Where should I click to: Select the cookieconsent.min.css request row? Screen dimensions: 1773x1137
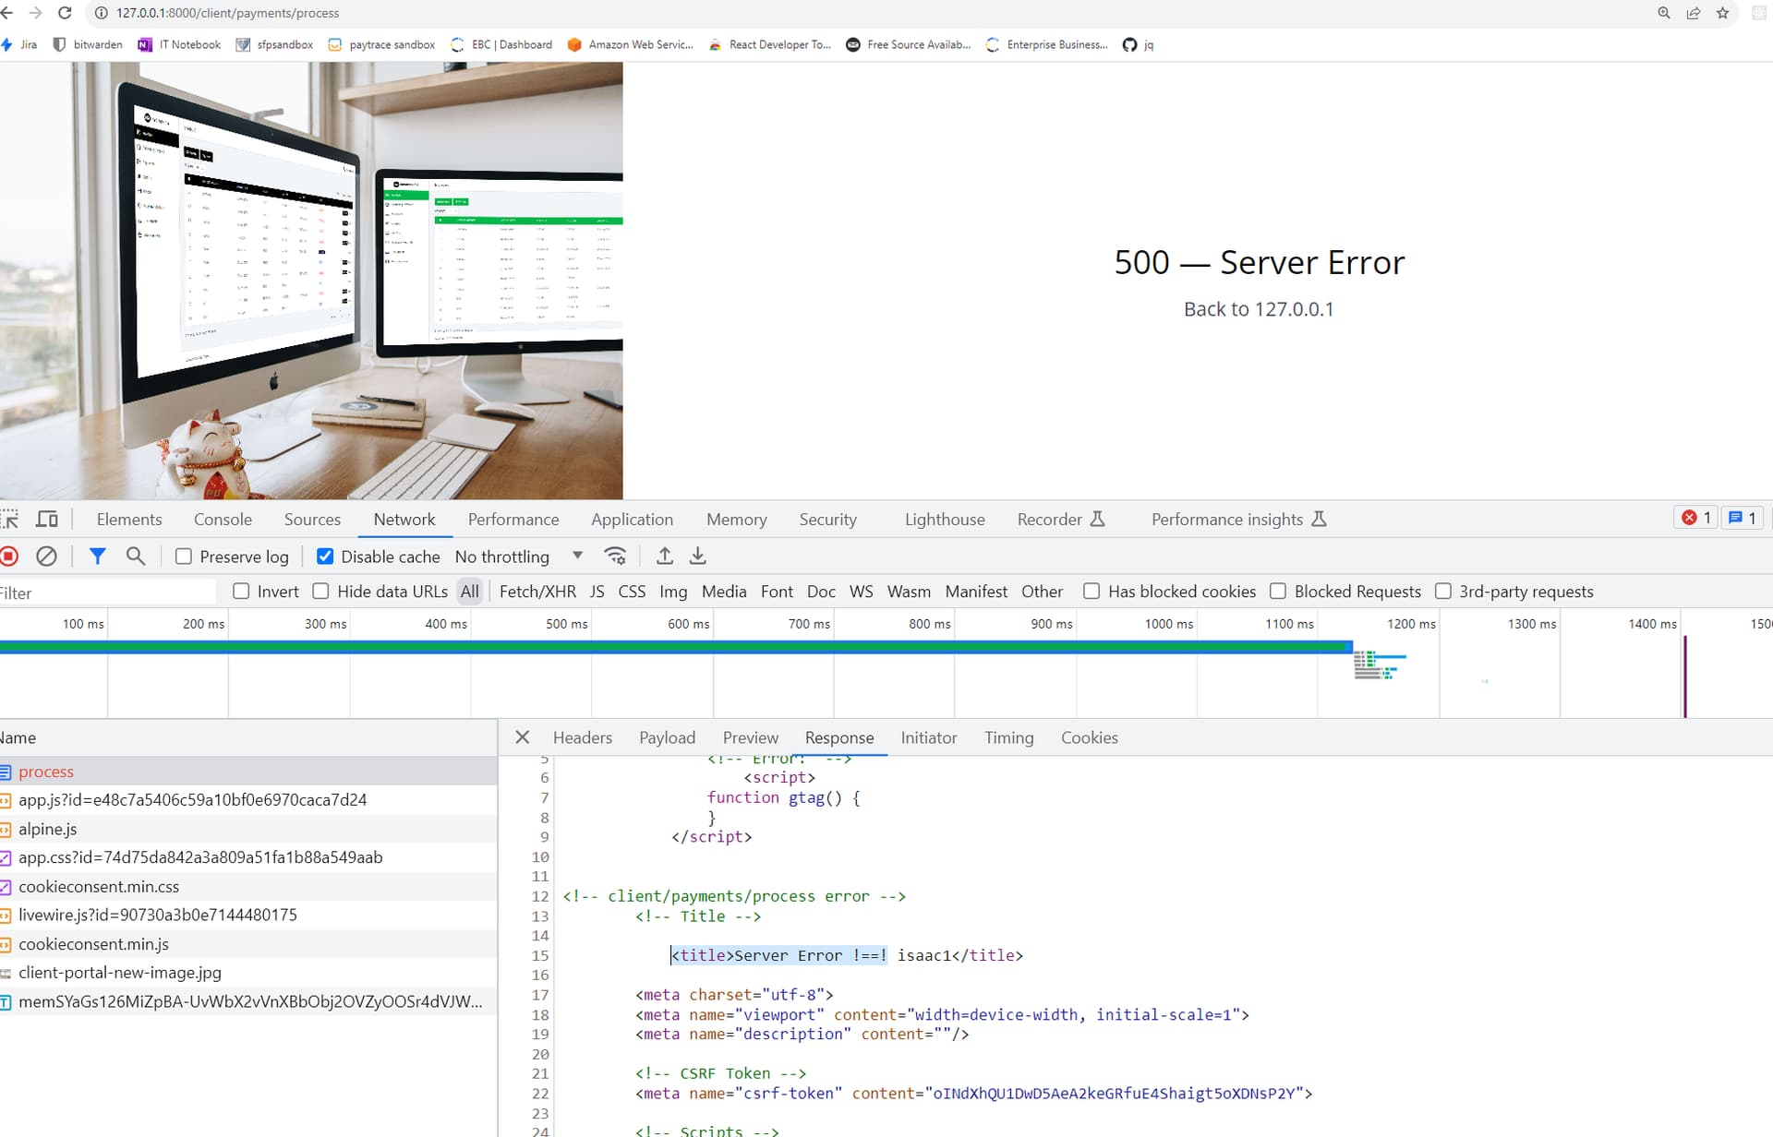click(248, 886)
